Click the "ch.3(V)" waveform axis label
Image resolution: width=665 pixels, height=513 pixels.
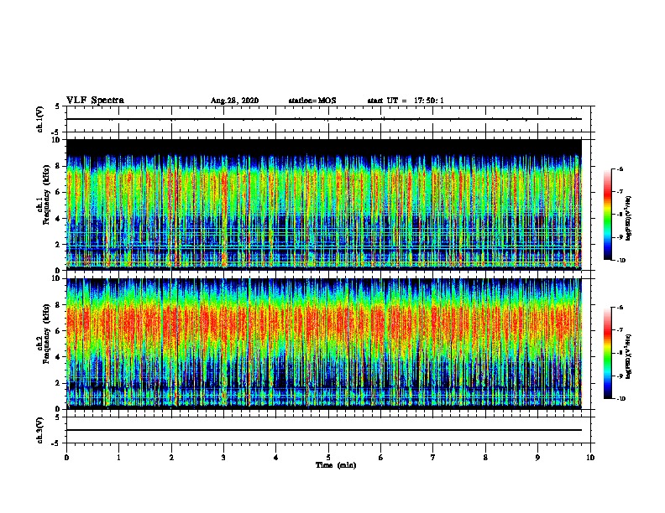pyautogui.click(x=39, y=430)
